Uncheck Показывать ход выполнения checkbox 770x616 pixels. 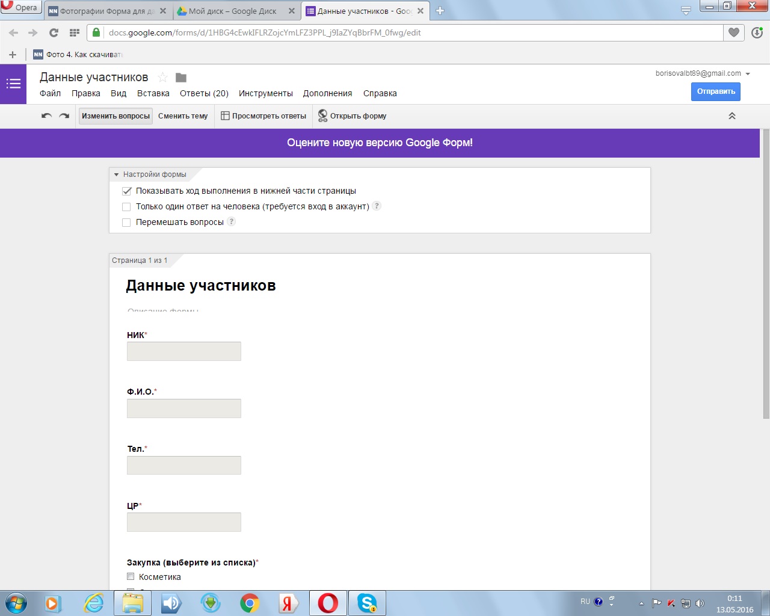coord(126,191)
